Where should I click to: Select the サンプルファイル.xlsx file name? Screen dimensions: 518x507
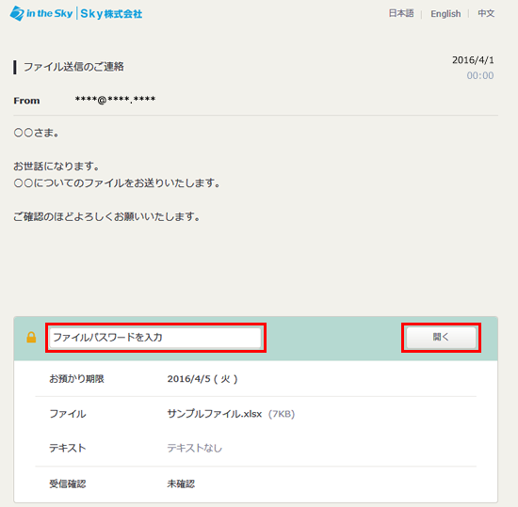tap(215, 414)
